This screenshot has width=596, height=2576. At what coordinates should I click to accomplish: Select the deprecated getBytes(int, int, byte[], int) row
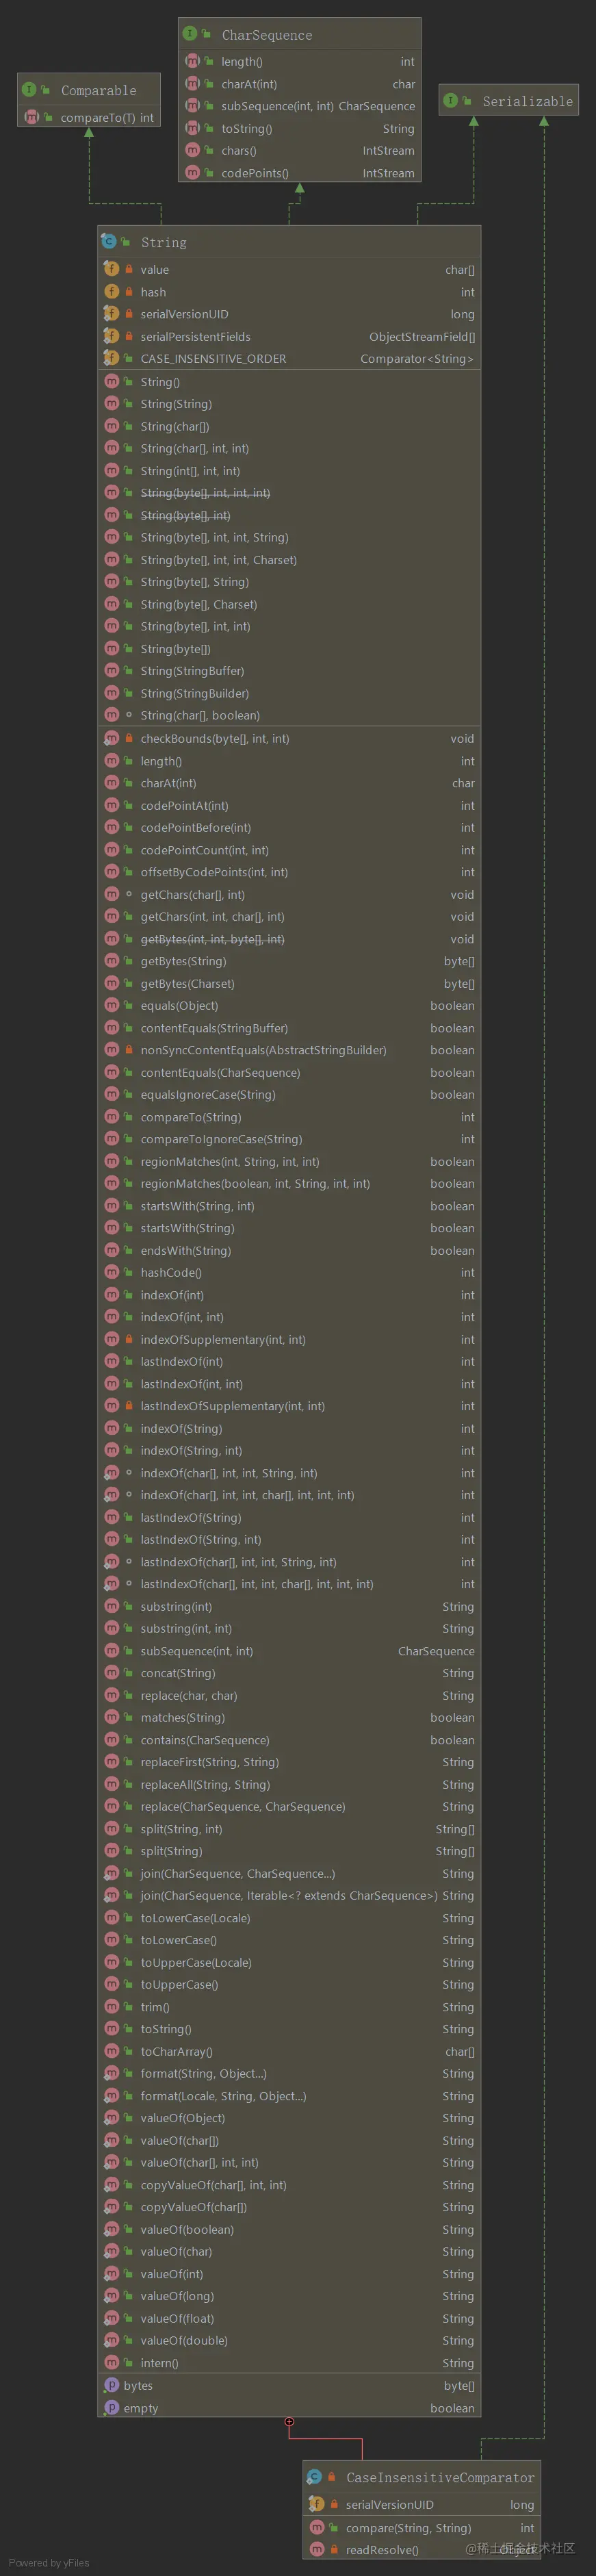(x=289, y=939)
